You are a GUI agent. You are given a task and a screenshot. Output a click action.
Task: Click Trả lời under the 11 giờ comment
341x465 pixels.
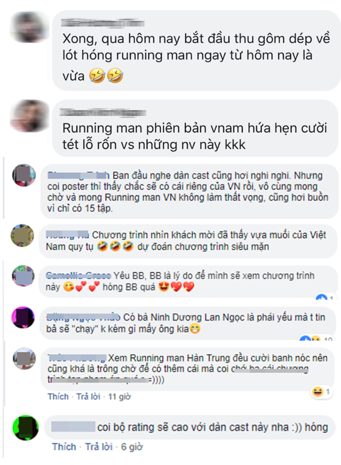point(89,396)
